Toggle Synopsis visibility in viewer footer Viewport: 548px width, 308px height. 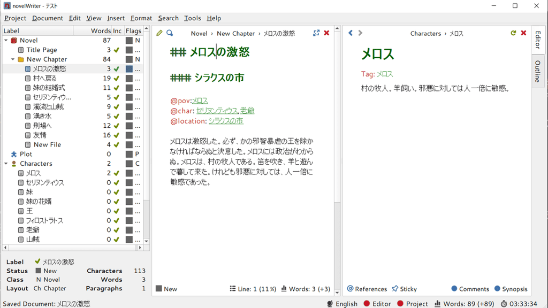pos(511,289)
